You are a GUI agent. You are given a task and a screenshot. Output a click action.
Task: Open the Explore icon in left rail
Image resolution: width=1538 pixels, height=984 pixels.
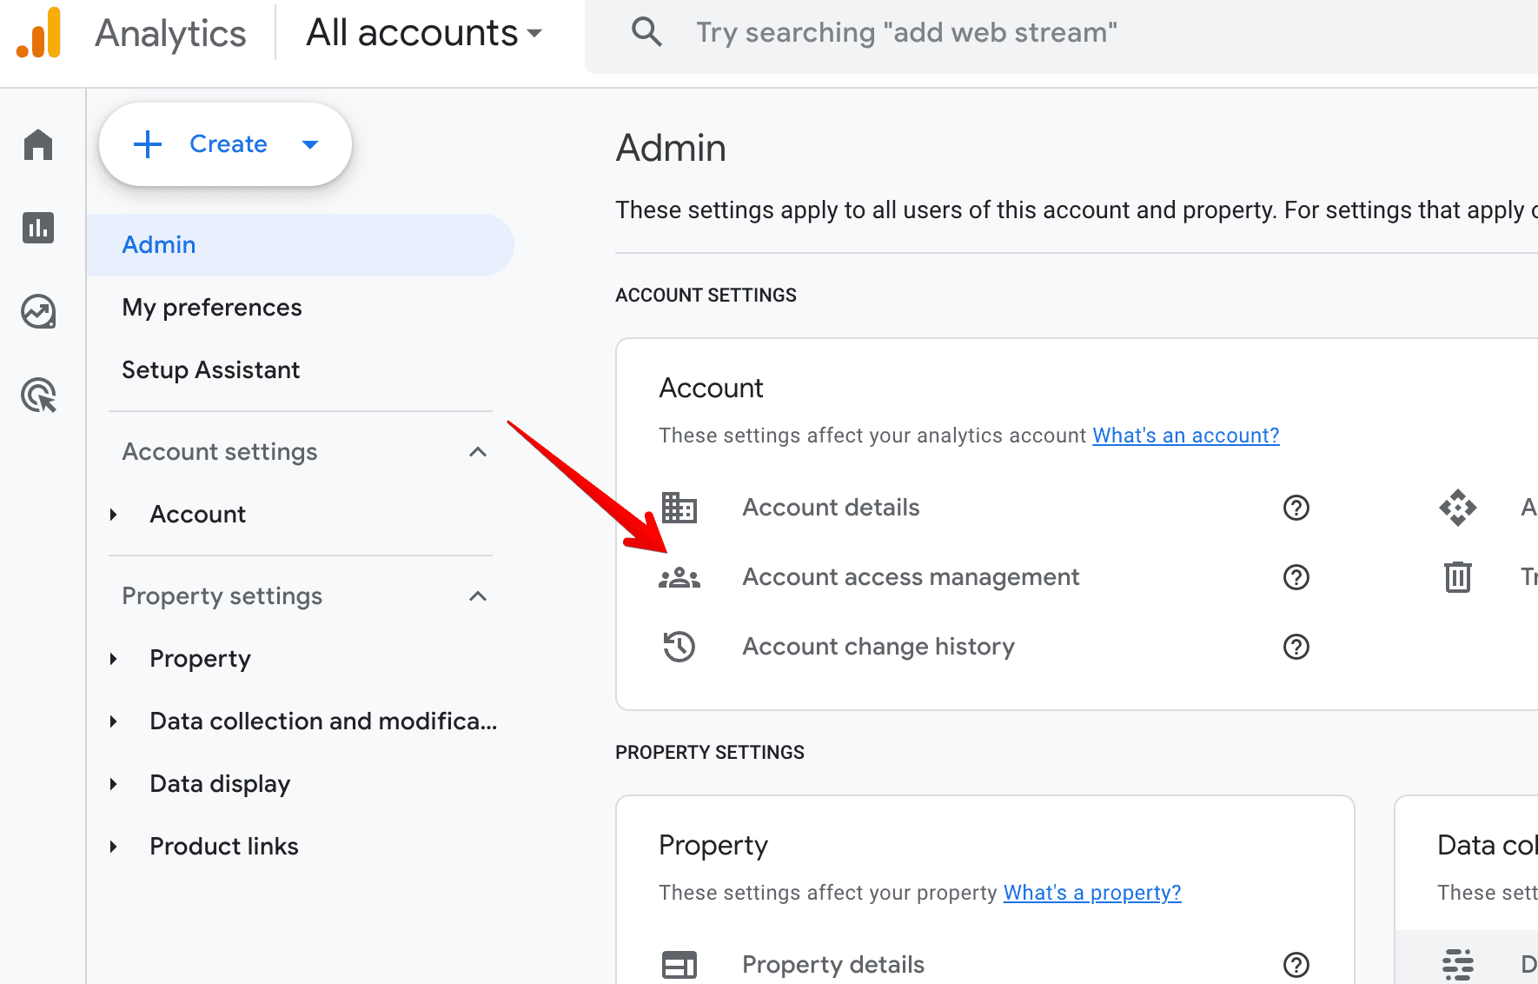(x=38, y=311)
